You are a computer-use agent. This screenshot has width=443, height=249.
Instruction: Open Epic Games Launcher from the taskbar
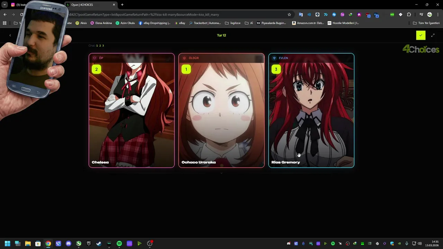[89, 243]
